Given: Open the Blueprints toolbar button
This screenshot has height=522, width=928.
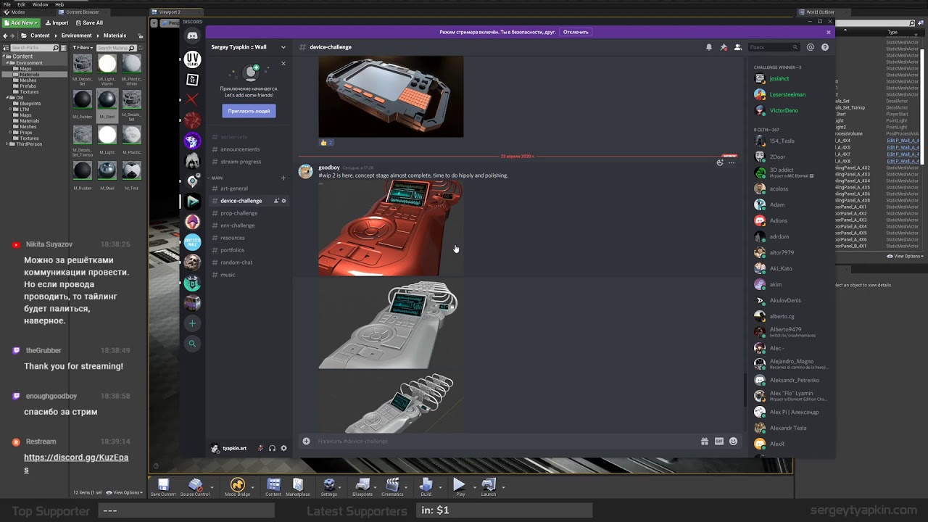Looking at the screenshot, I should point(362,487).
